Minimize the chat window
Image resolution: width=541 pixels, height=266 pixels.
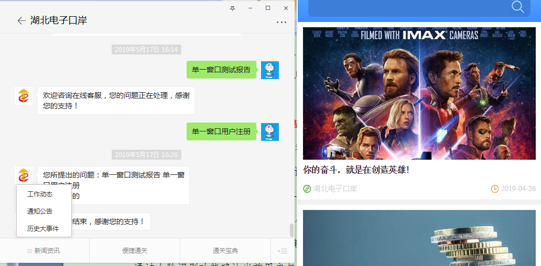coord(250,8)
